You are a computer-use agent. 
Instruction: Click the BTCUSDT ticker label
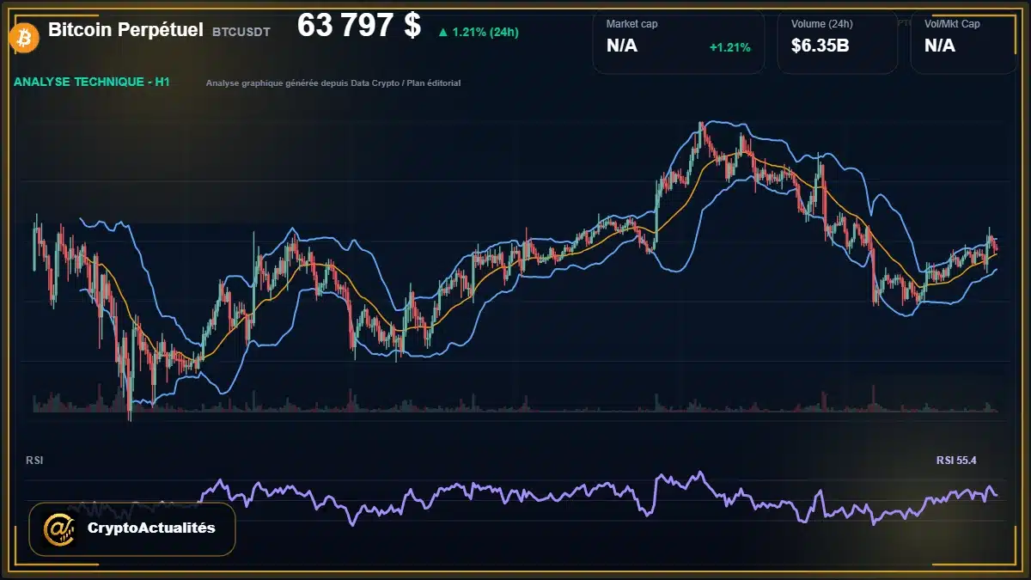[241, 32]
